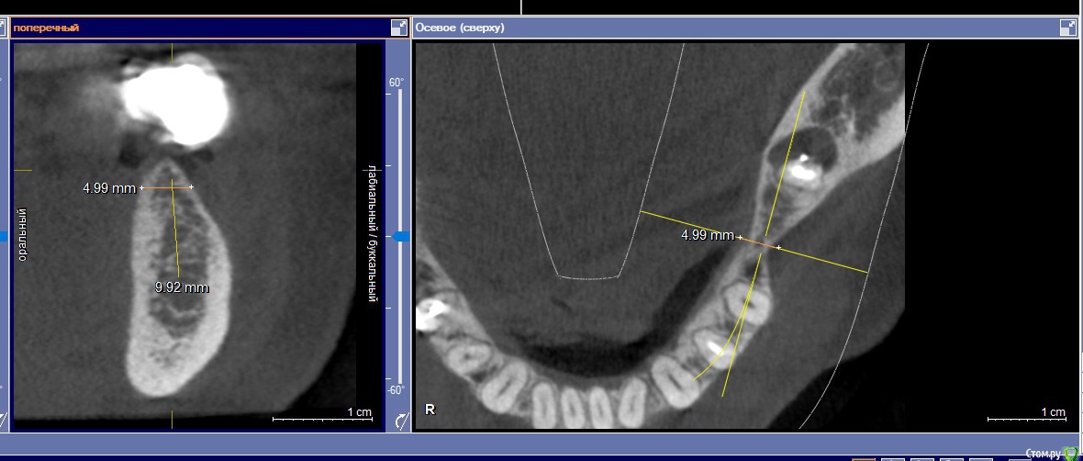1083x461 pixels.
Task: Click the R orientation marker in axial view
Action: (430, 410)
